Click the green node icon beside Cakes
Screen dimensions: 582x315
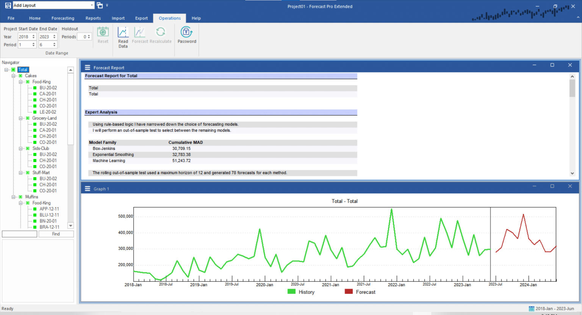pyautogui.click(x=20, y=76)
